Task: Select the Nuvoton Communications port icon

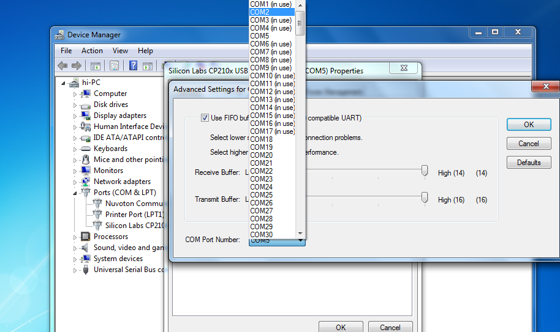Action: coord(97,204)
